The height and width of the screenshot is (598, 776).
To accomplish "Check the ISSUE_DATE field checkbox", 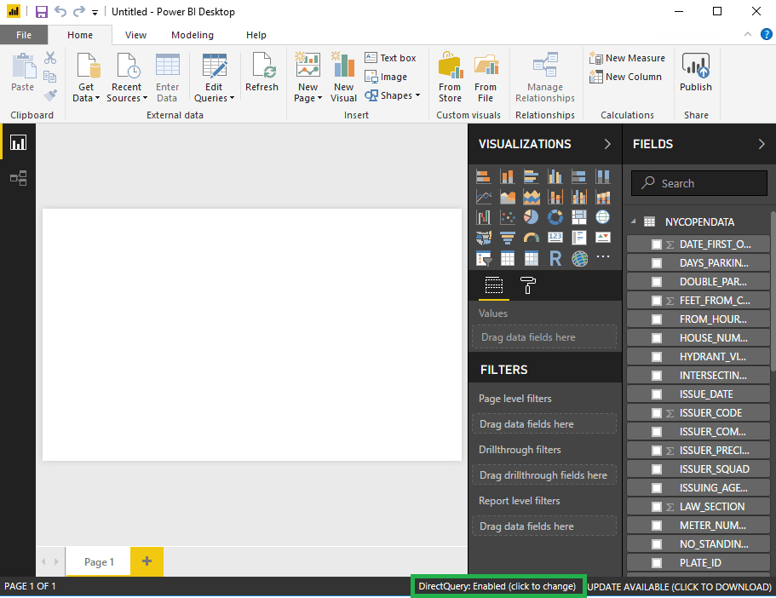I will coord(657,394).
